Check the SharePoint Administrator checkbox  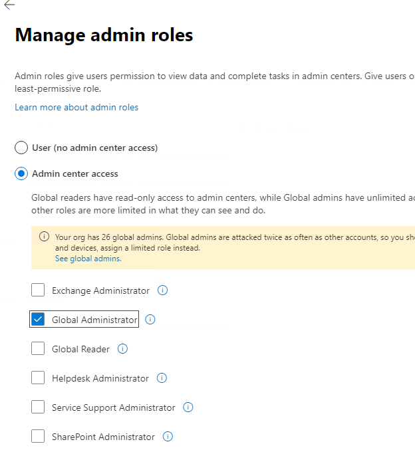coord(38,437)
